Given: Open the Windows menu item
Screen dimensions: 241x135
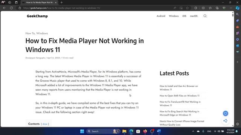Looking at the screenshot, I should (174, 16).
